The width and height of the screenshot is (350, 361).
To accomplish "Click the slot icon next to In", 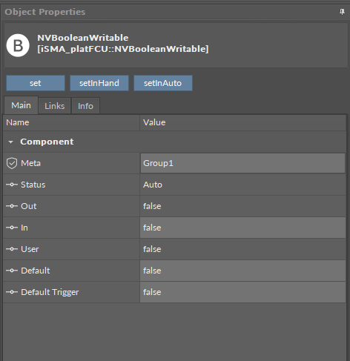I will pos(12,228).
